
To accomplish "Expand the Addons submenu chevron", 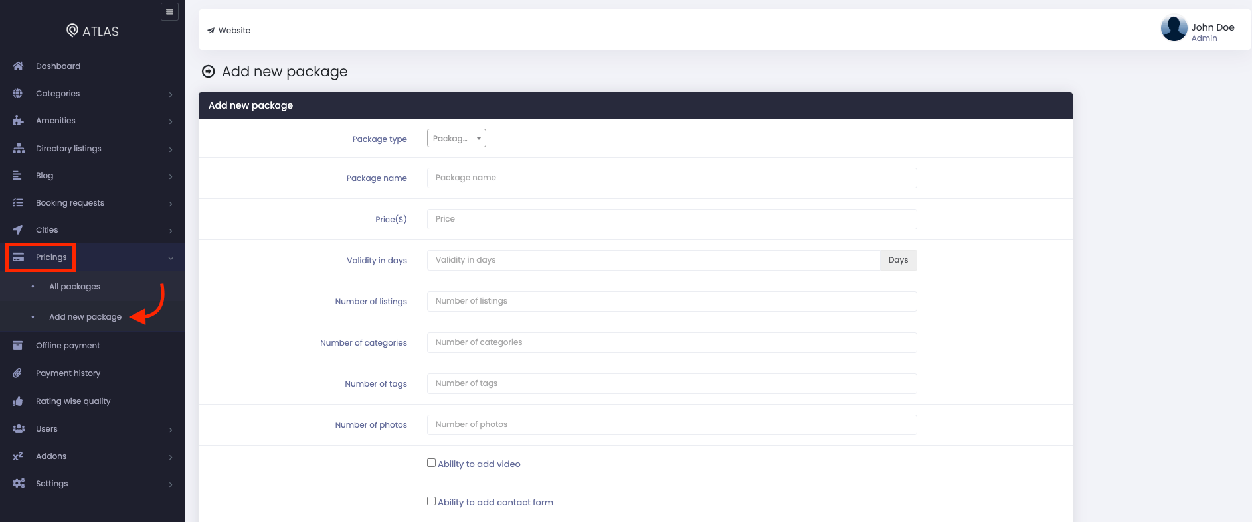I will (171, 457).
